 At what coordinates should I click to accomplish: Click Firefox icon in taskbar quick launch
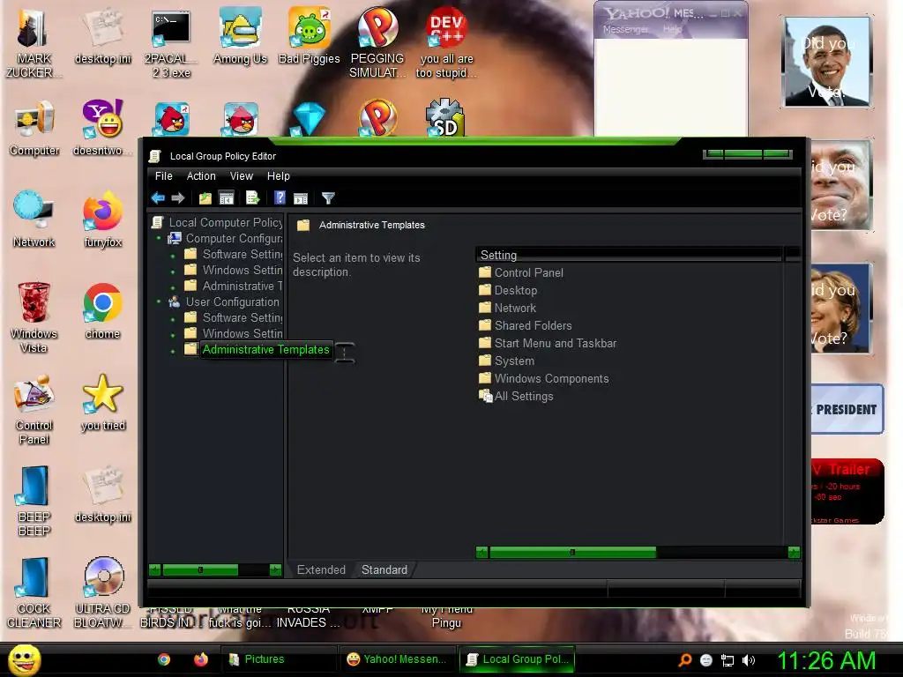(x=200, y=659)
